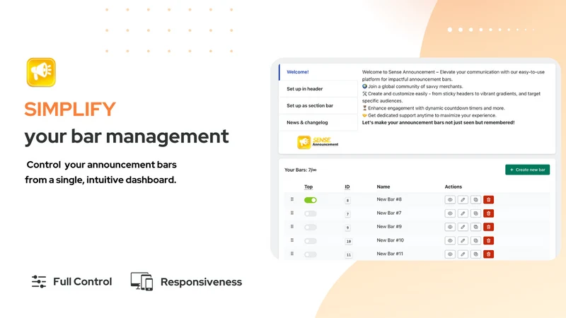The image size is (566, 318).
Task: Select the New Bar #11 name
Action: pyautogui.click(x=390, y=254)
